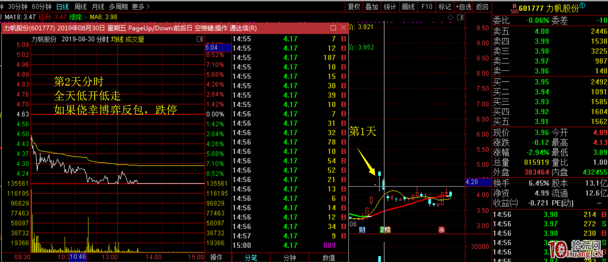608x262 pixels.
Task: Switch to the 数值 tab
Action: (329, 257)
